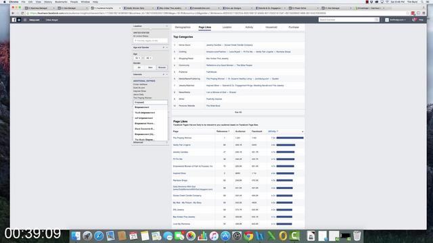Open Inspired Silver page link
The width and height of the screenshot is (433, 243).
pos(179,173)
